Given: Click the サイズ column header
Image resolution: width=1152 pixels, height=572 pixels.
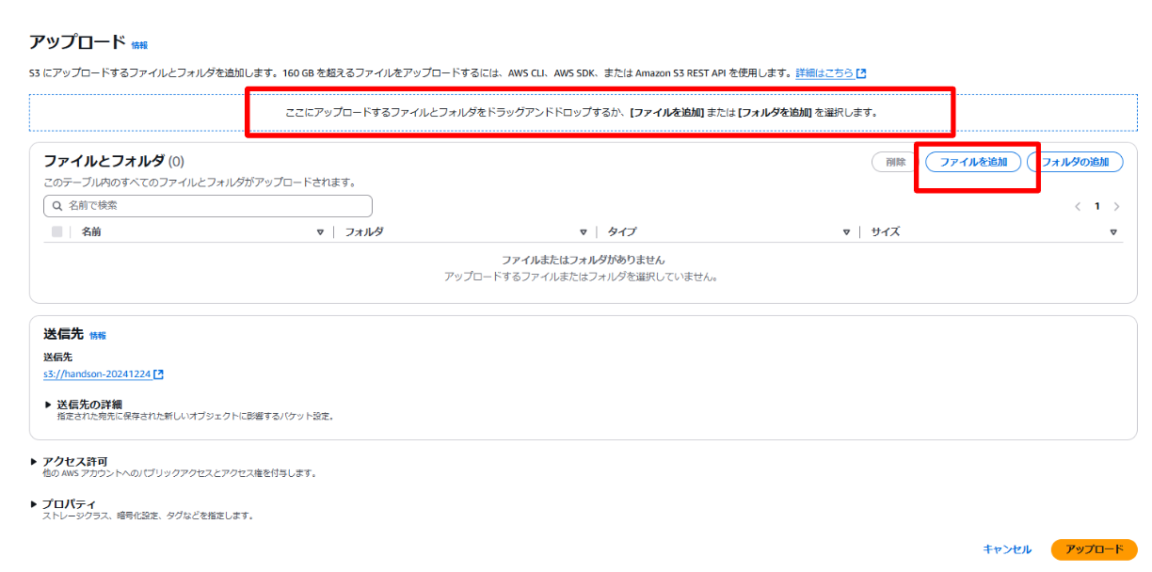Looking at the screenshot, I should 885,231.
